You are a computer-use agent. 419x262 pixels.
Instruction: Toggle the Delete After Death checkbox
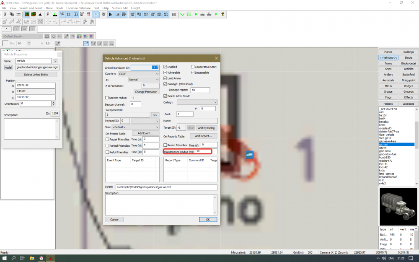(x=165, y=96)
